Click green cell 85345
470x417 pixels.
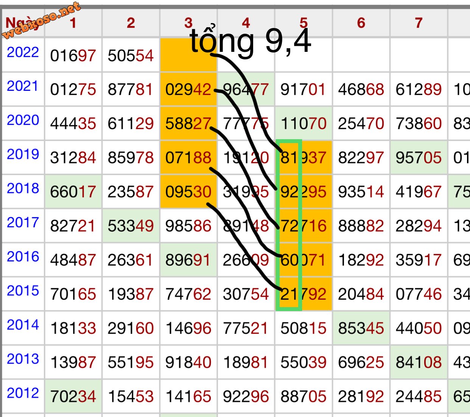(x=361, y=328)
